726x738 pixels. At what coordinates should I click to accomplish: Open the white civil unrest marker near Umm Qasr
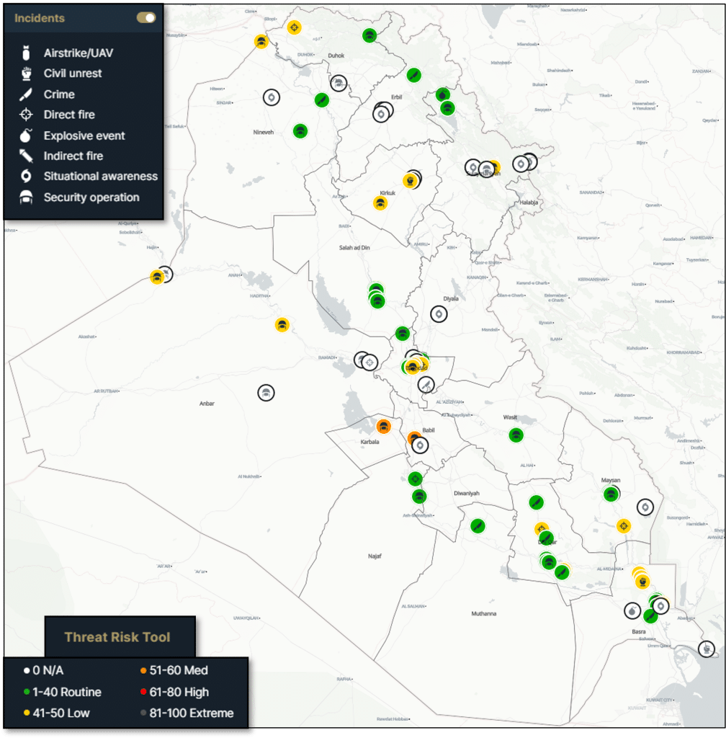tap(707, 649)
